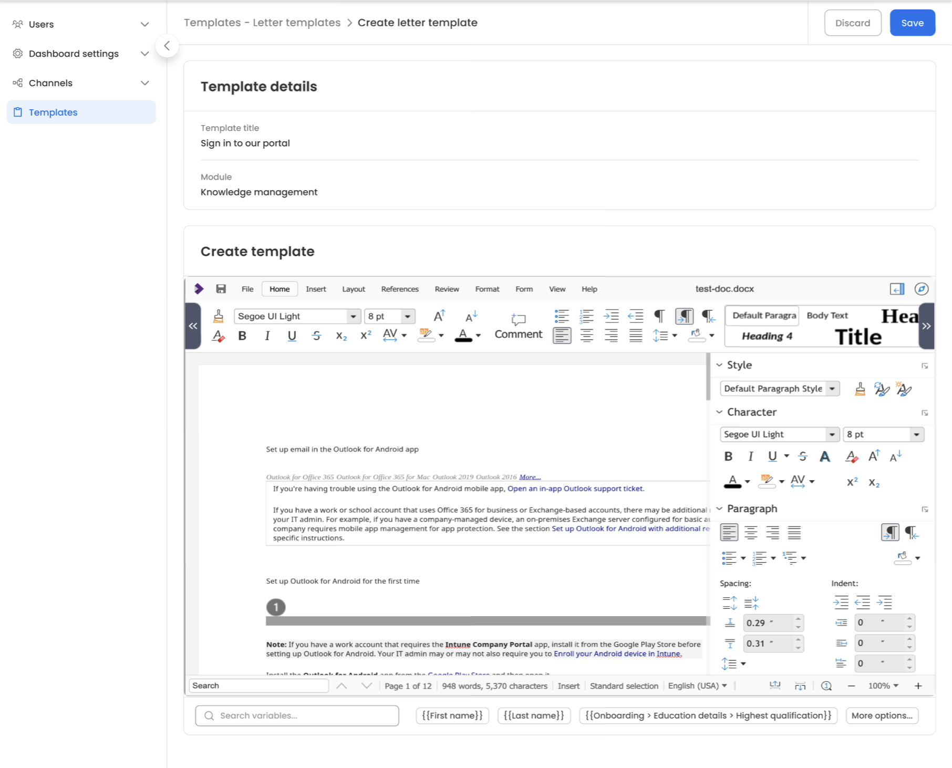Screen dimensions: 952x768
Task: Open the ribbon's character spacing (AV) tool
Action: click(390, 336)
